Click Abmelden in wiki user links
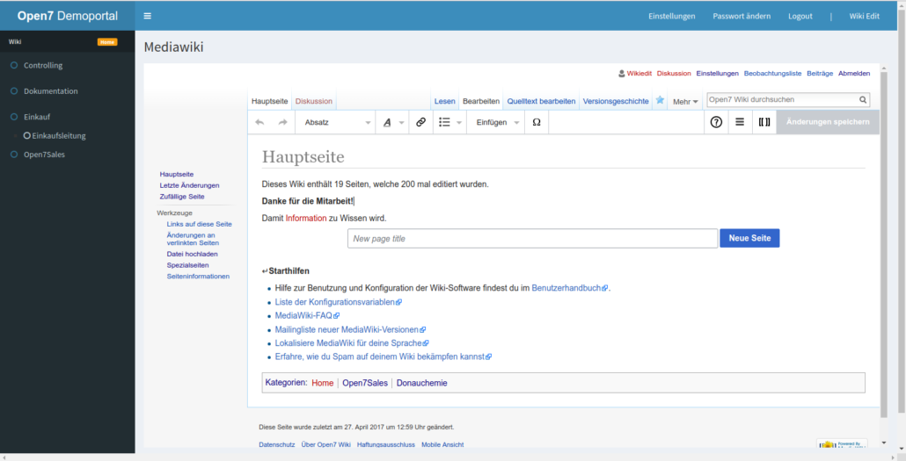 pos(854,73)
